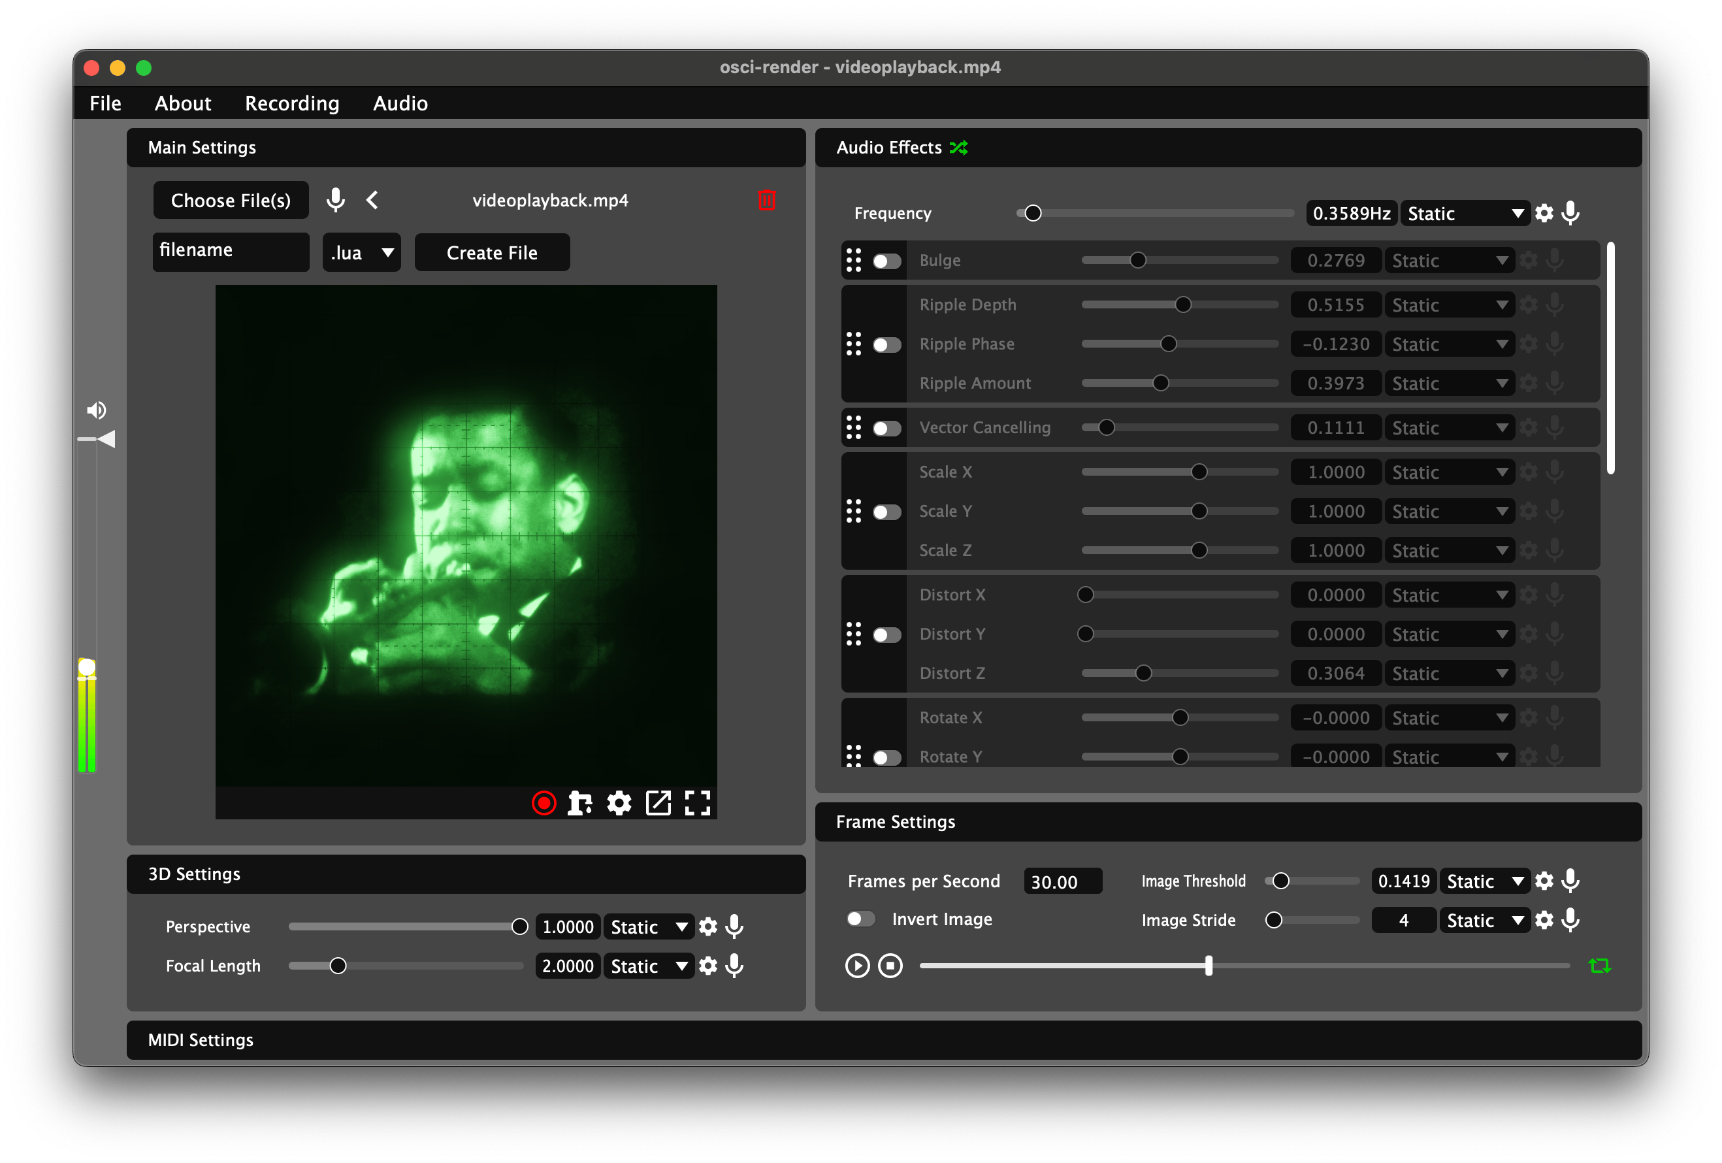Viewport: 1722px width, 1163px height.
Task: Open Frequency effect settings gear
Action: (x=1544, y=214)
